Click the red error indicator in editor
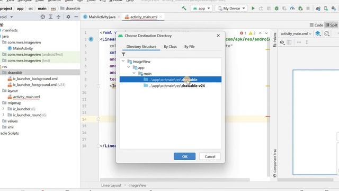This screenshot has height=191, width=339. click(x=243, y=33)
